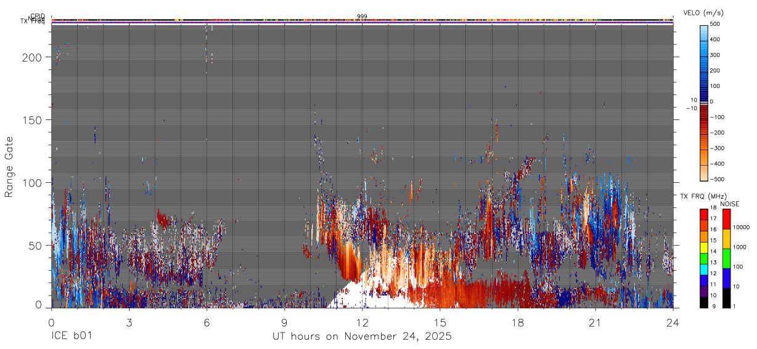Pick the red top segment of NOISE bar

pyautogui.click(x=726, y=219)
